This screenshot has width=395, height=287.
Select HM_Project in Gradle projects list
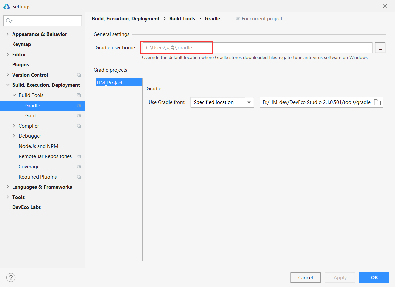[119, 83]
